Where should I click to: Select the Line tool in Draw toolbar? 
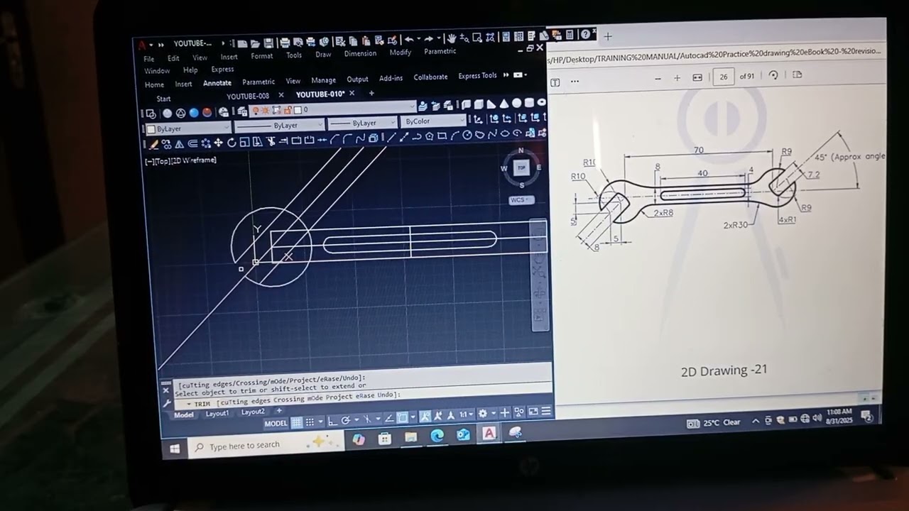tap(391, 137)
